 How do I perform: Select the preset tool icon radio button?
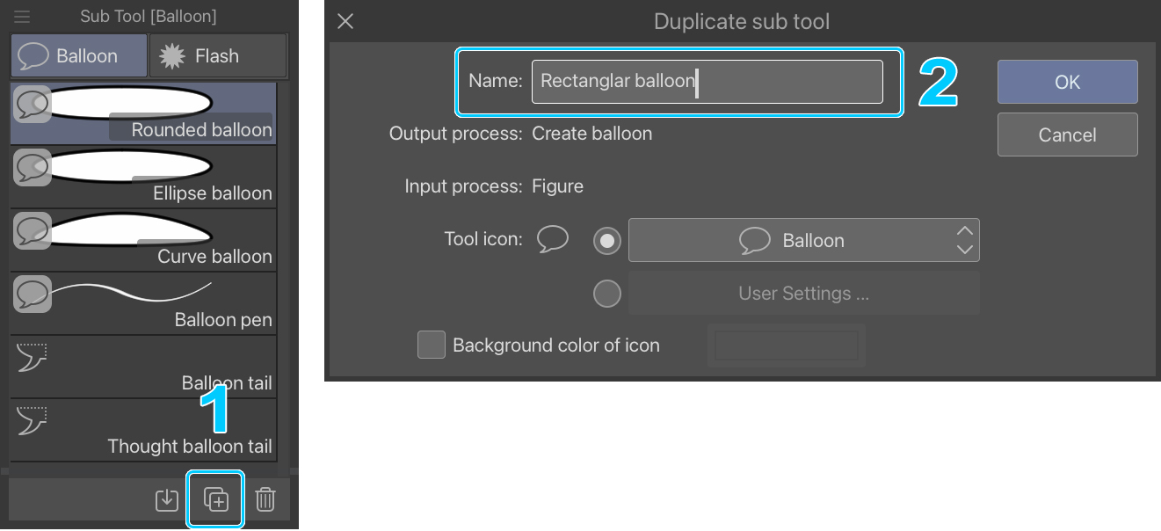[x=607, y=241]
